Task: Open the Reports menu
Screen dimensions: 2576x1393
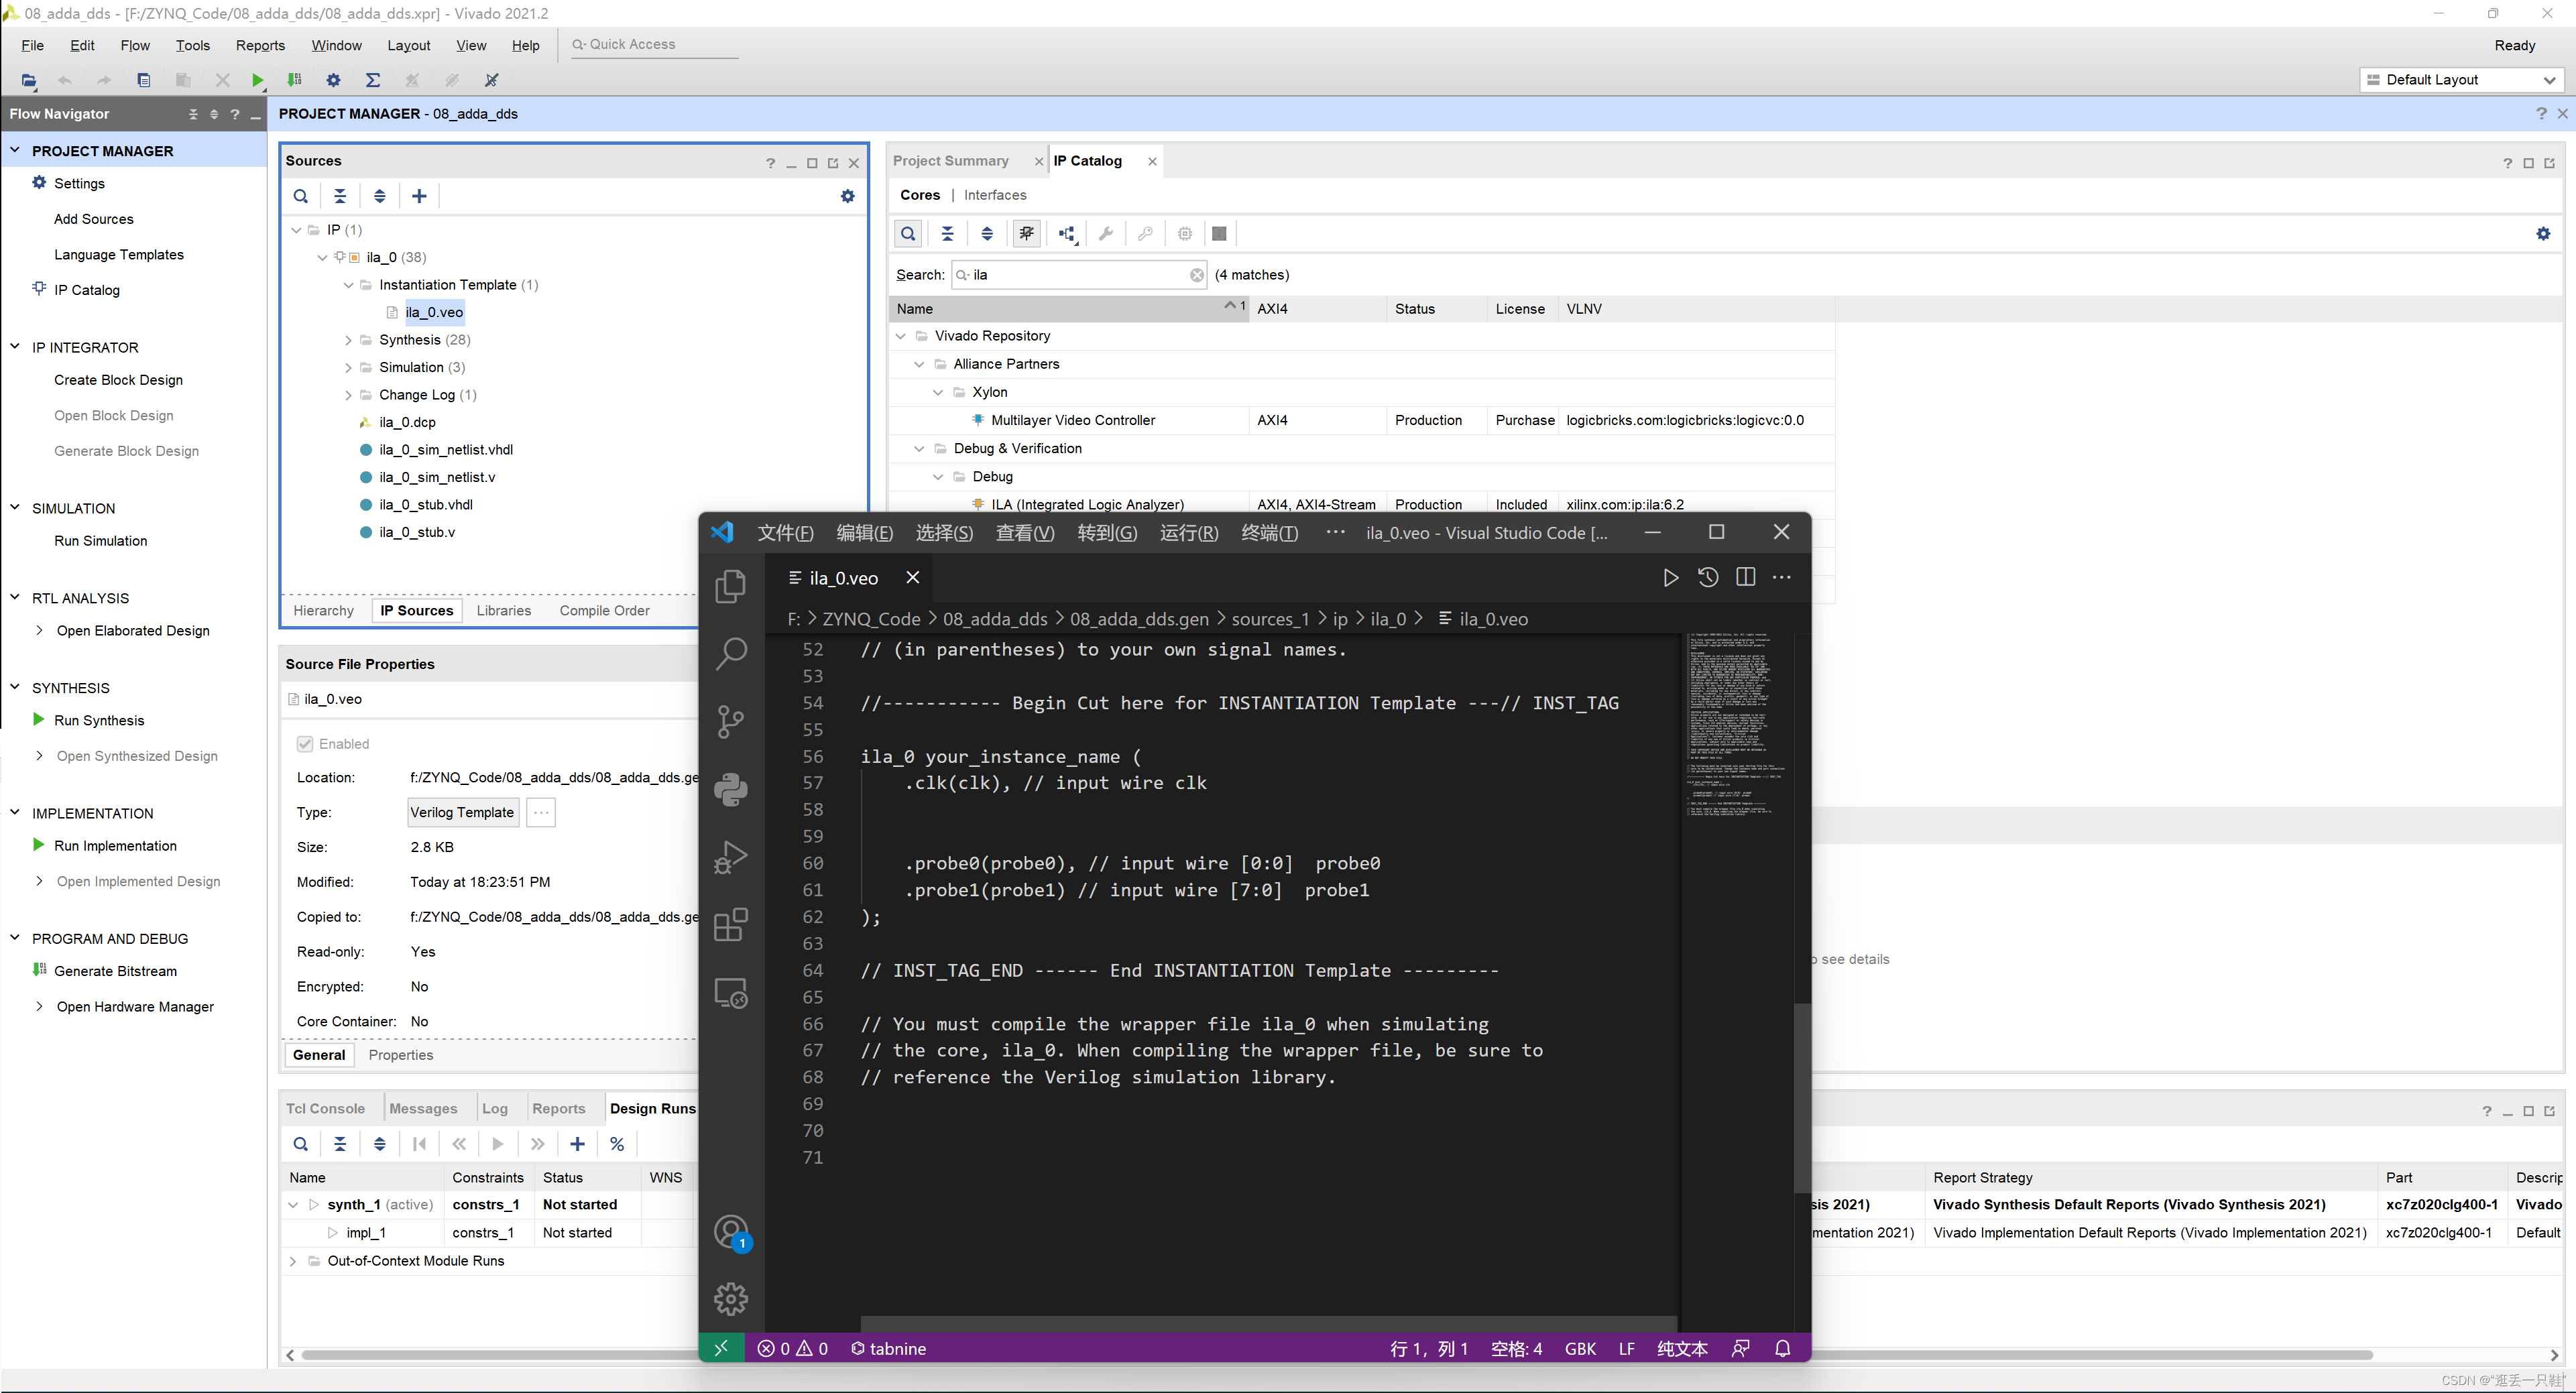Action: pyautogui.click(x=260, y=46)
